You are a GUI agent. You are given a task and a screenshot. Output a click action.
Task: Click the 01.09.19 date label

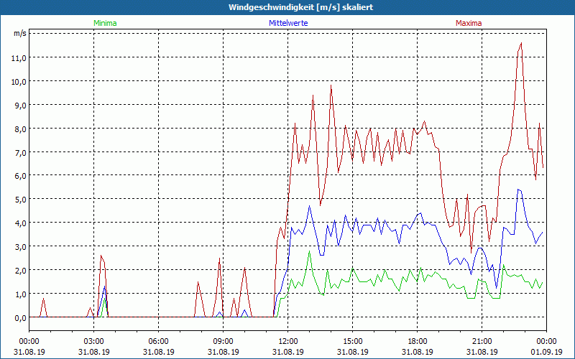[x=546, y=352]
